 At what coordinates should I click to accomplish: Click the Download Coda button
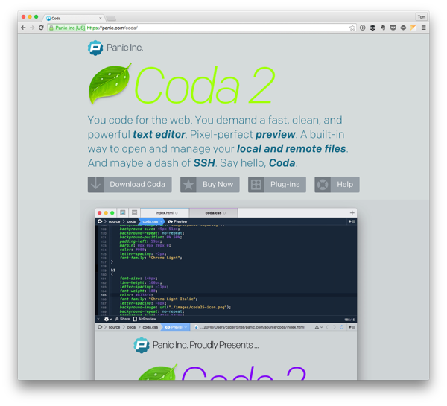tap(130, 184)
